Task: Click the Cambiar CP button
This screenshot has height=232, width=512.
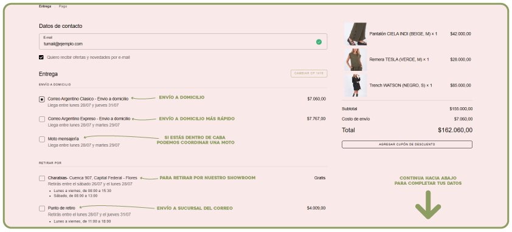Action: pyautogui.click(x=309, y=73)
